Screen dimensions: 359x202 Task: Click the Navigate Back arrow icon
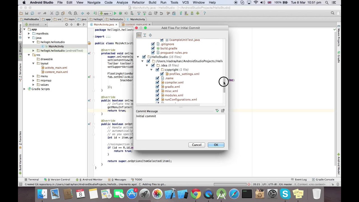82,13
